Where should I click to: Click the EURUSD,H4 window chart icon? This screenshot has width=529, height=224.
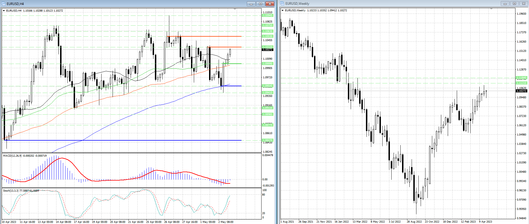4,4
